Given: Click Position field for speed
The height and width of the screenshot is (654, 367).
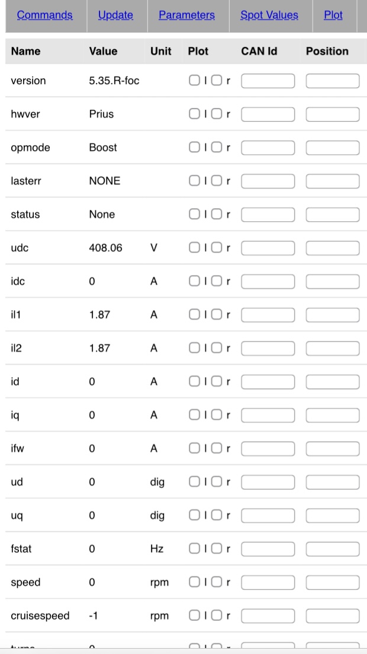Looking at the screenshot, I should coord(333,582).
